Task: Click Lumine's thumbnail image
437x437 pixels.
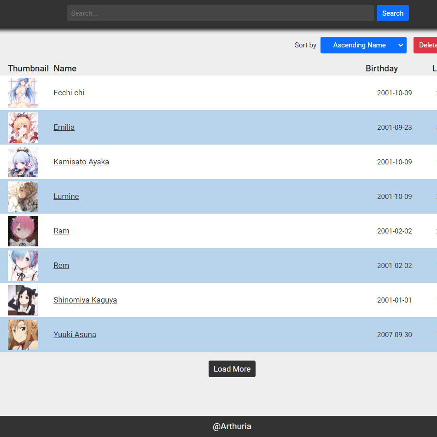Action: click(x=23, y=197)
